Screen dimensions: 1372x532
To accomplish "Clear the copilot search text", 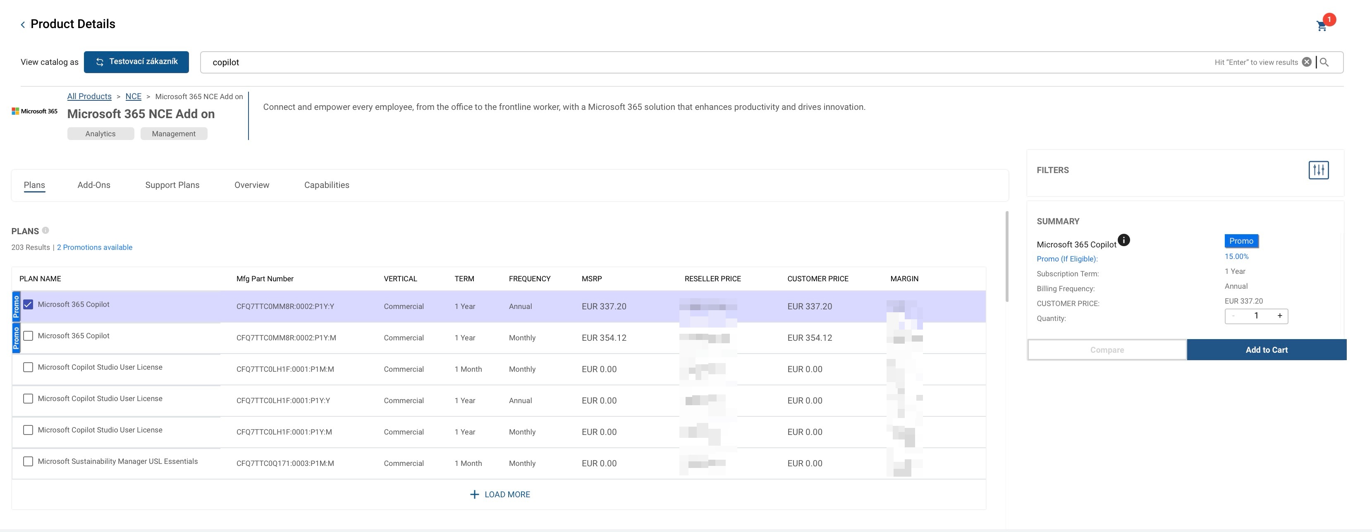I will [1307, 62].
